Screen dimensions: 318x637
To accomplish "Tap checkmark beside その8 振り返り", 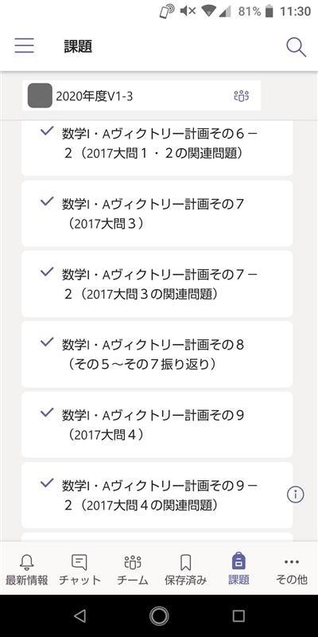I will pyautogui.click(x=47, y=342).
